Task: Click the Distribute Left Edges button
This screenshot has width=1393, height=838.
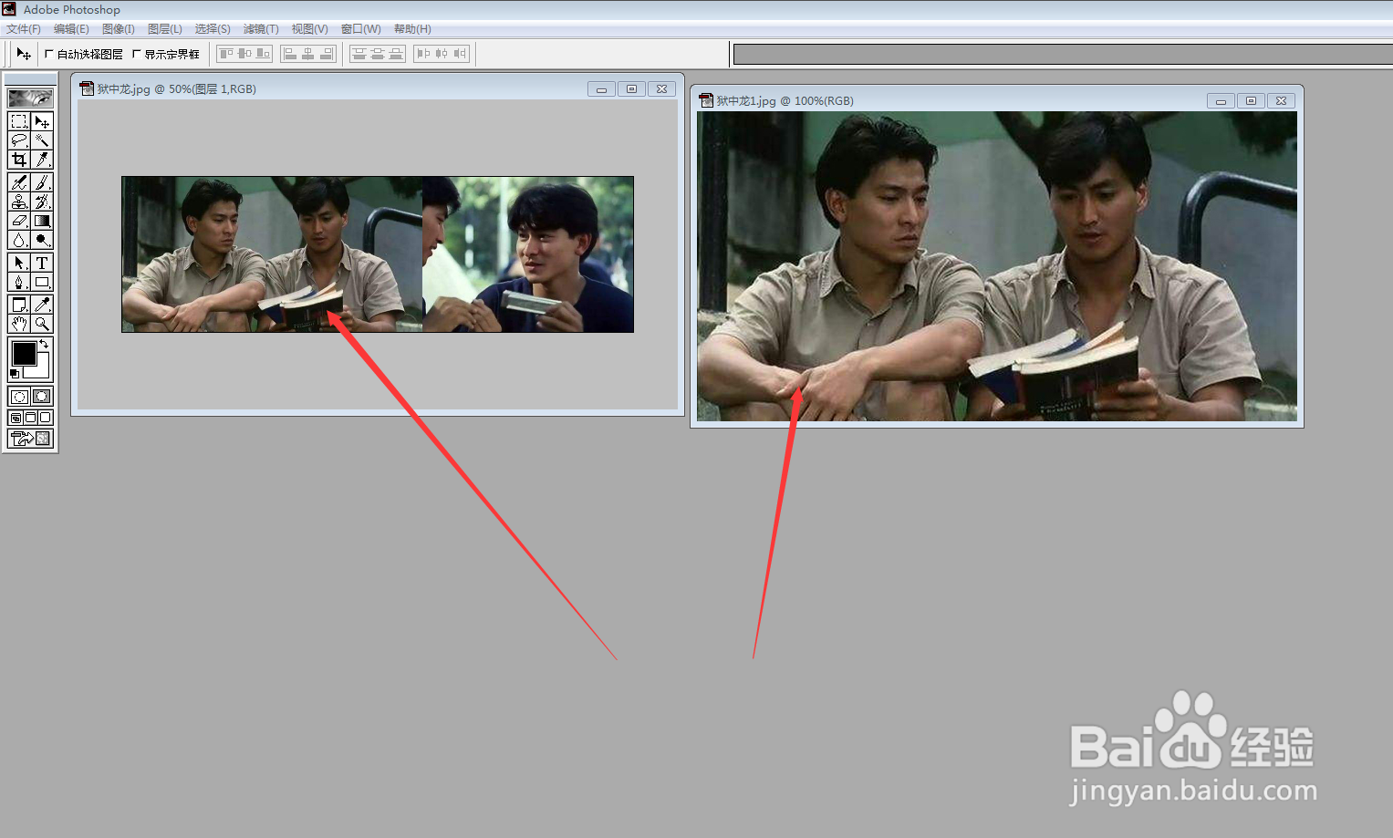Action: pos(421,54)
